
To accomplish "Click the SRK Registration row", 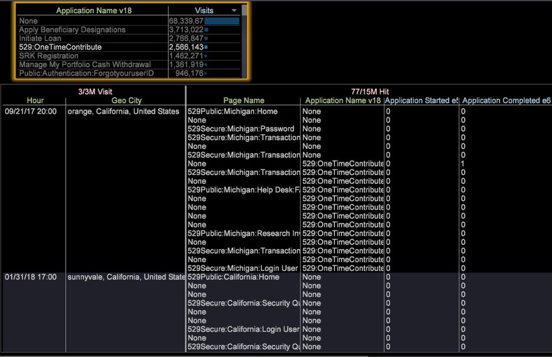I will tap(49, 56).
